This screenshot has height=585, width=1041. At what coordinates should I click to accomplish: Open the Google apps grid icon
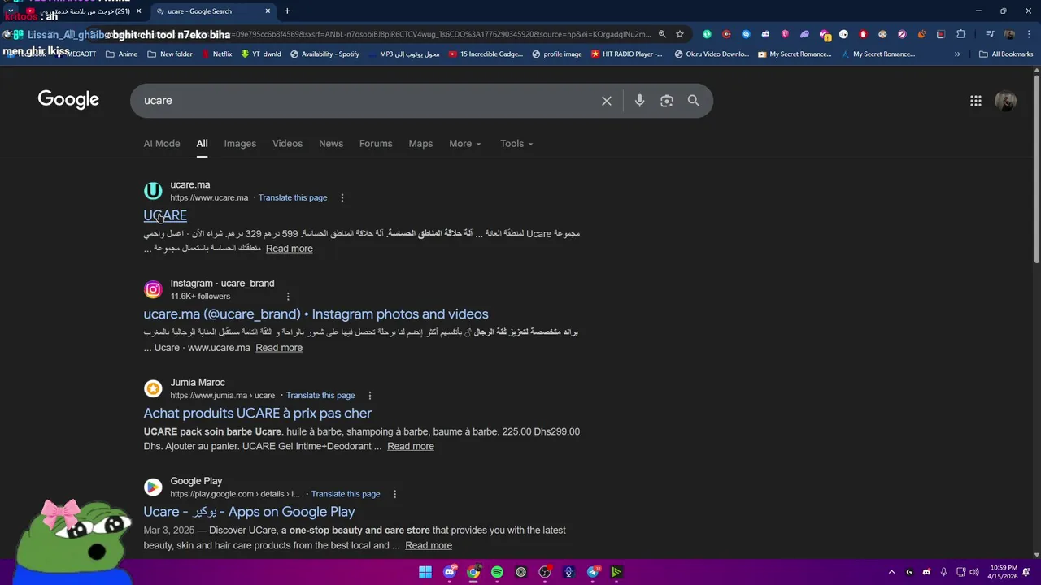pos(975,101)
